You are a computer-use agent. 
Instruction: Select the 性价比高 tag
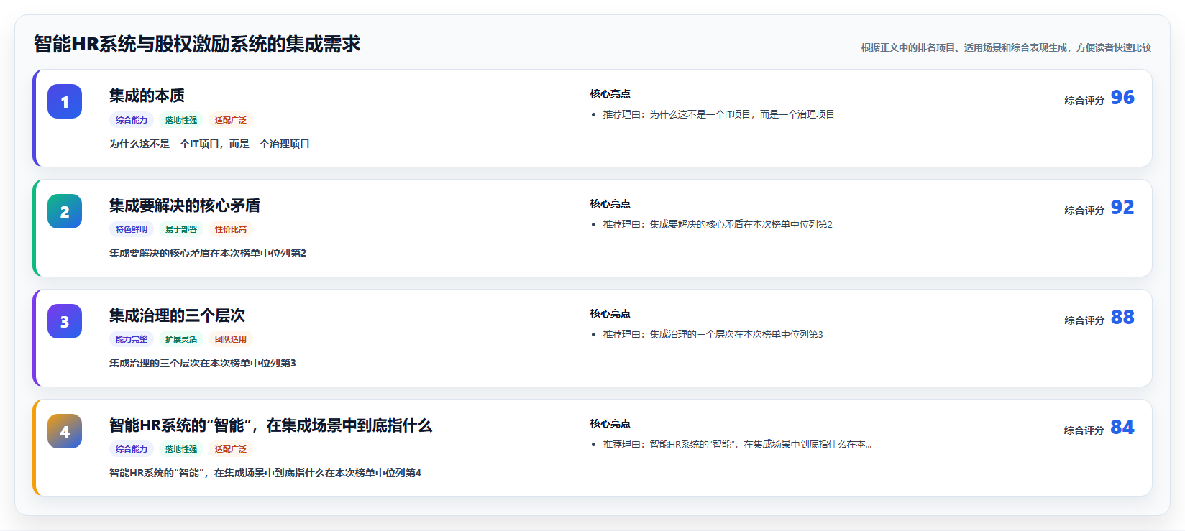231,229
